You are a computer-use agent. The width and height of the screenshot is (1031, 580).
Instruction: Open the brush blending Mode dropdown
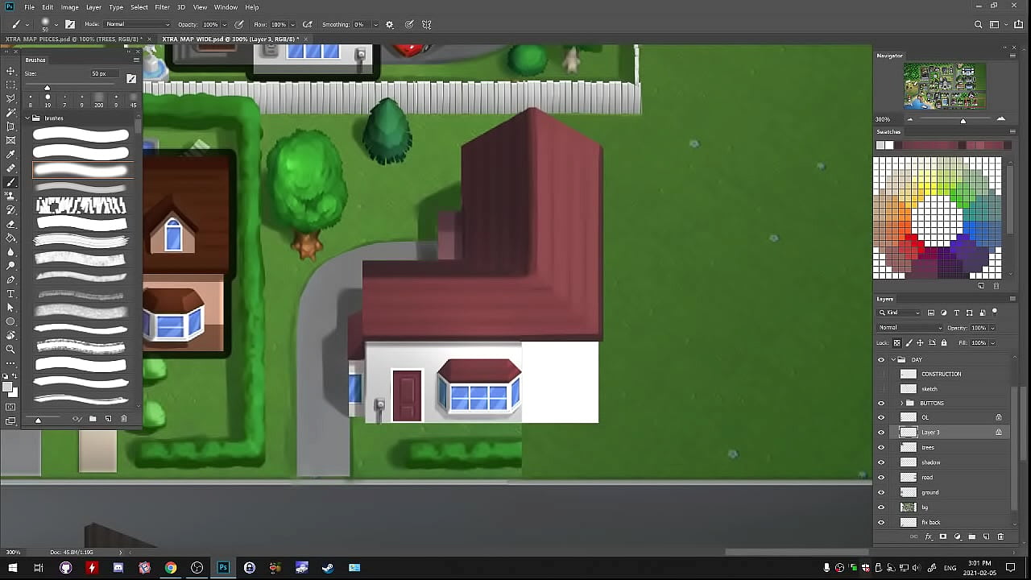click(x=137, y=25)
